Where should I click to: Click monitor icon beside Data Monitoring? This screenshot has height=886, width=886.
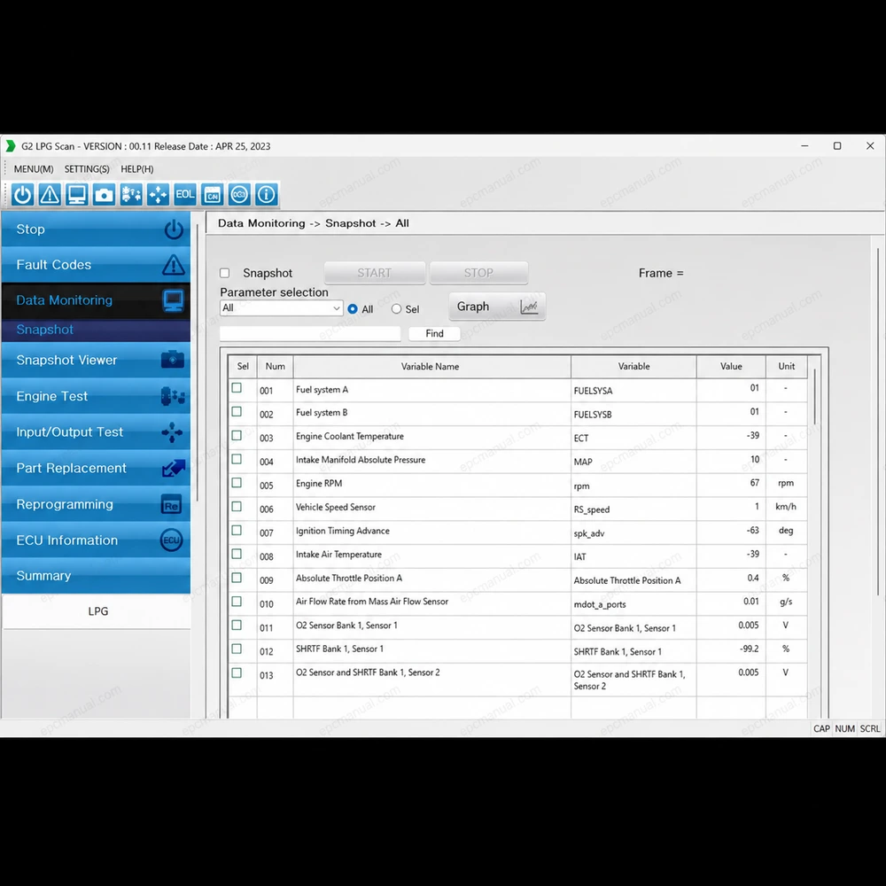[174, 300]
